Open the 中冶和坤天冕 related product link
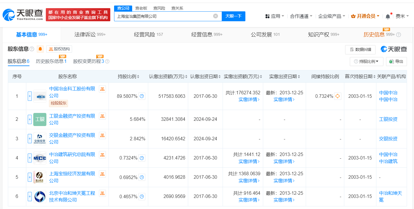 (390, 196)
